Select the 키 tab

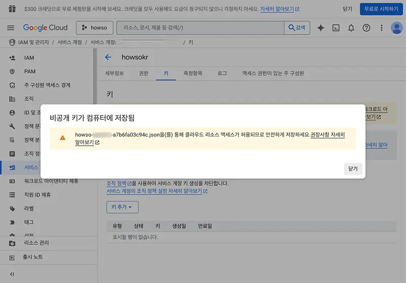(166, 73)
